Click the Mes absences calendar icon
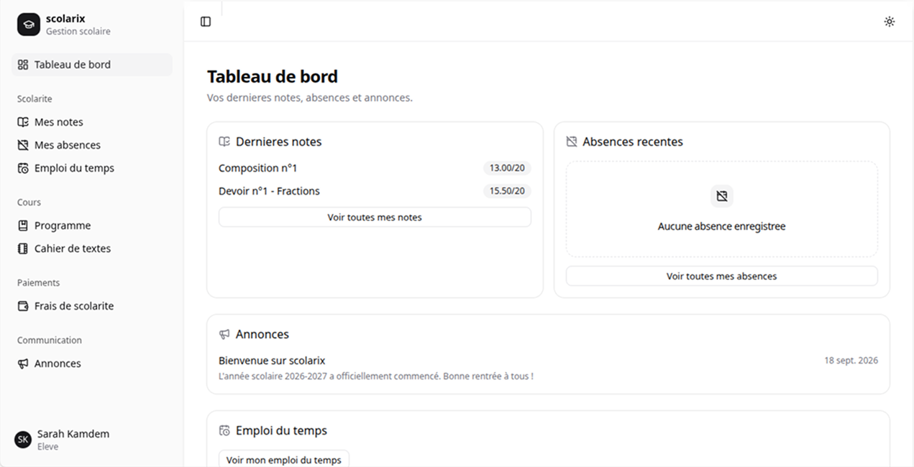Viewport: 914px width, 467px height. tap(23, 145)
